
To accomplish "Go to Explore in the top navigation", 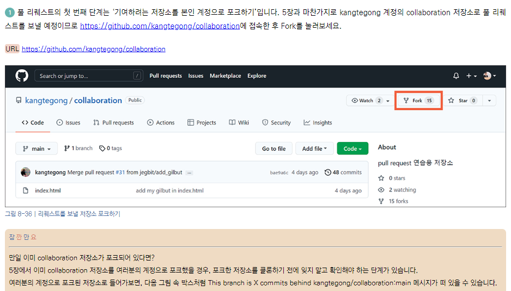I will point(257,76).
